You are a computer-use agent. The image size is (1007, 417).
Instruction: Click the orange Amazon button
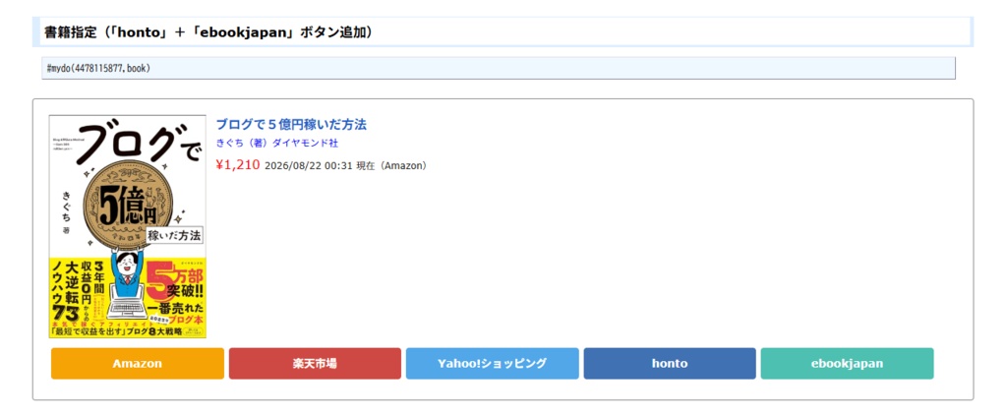tap(138, 364)
